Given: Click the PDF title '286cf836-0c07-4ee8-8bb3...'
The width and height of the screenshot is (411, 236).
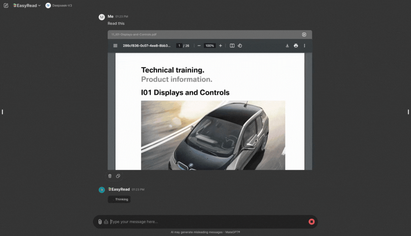Looking at the screenshot, I should click(146, 46).
